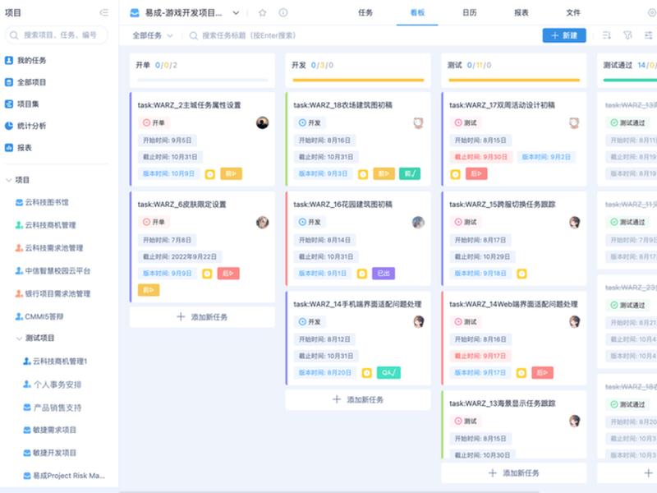Focus the 搜索项目、任务、编号 search field
657x493 pixels.
[56, 35]
